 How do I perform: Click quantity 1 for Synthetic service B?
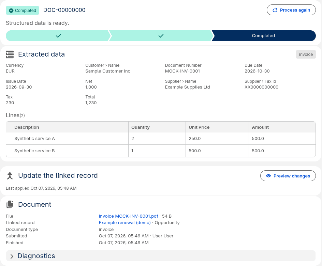pyautogui.click(x=157, y=151)
